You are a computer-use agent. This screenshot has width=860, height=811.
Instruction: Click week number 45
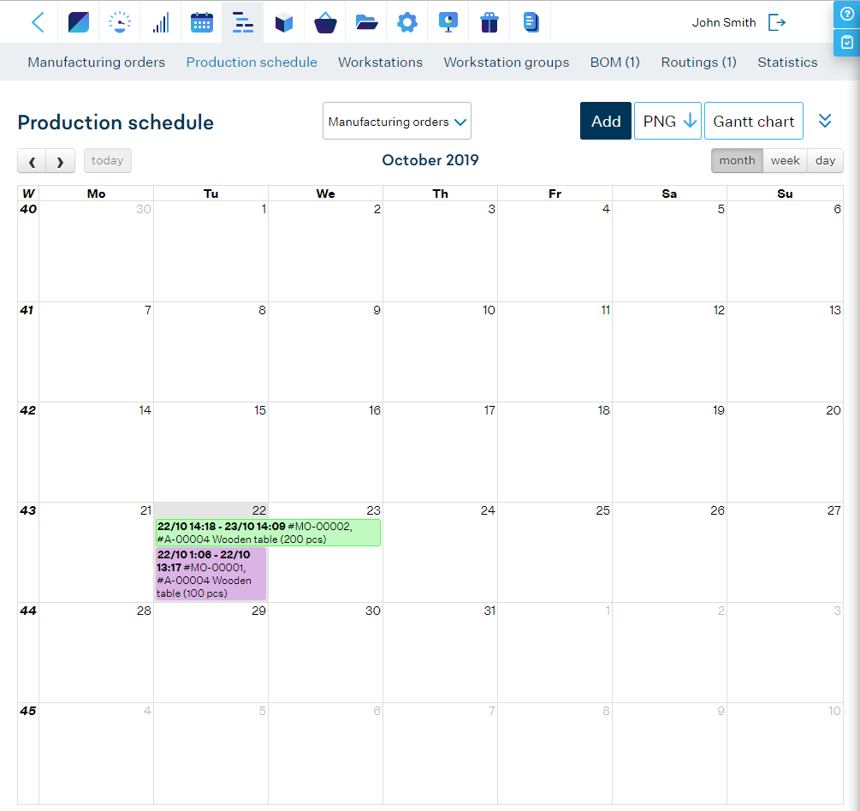pos(28,711)
